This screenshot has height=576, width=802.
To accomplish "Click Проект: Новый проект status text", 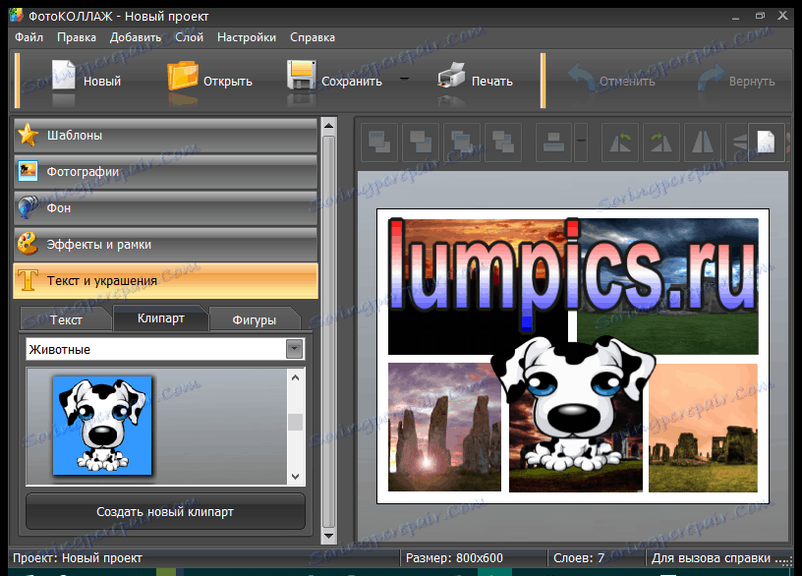I will point(78,558).
